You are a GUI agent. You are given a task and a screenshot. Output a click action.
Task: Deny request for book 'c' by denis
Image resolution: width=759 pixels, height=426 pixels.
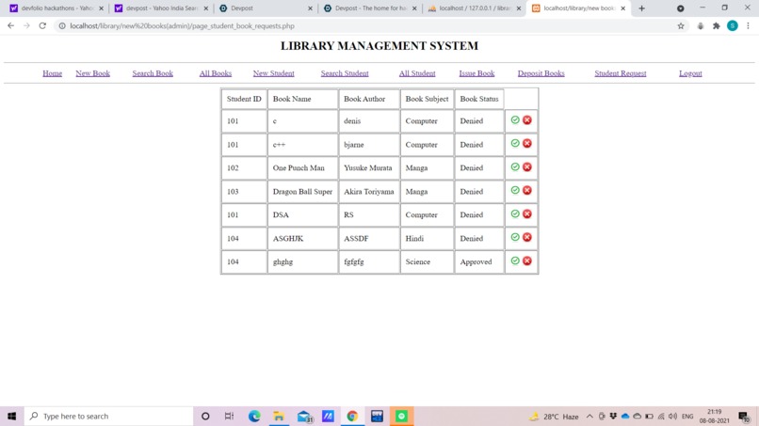coord(527,120)
